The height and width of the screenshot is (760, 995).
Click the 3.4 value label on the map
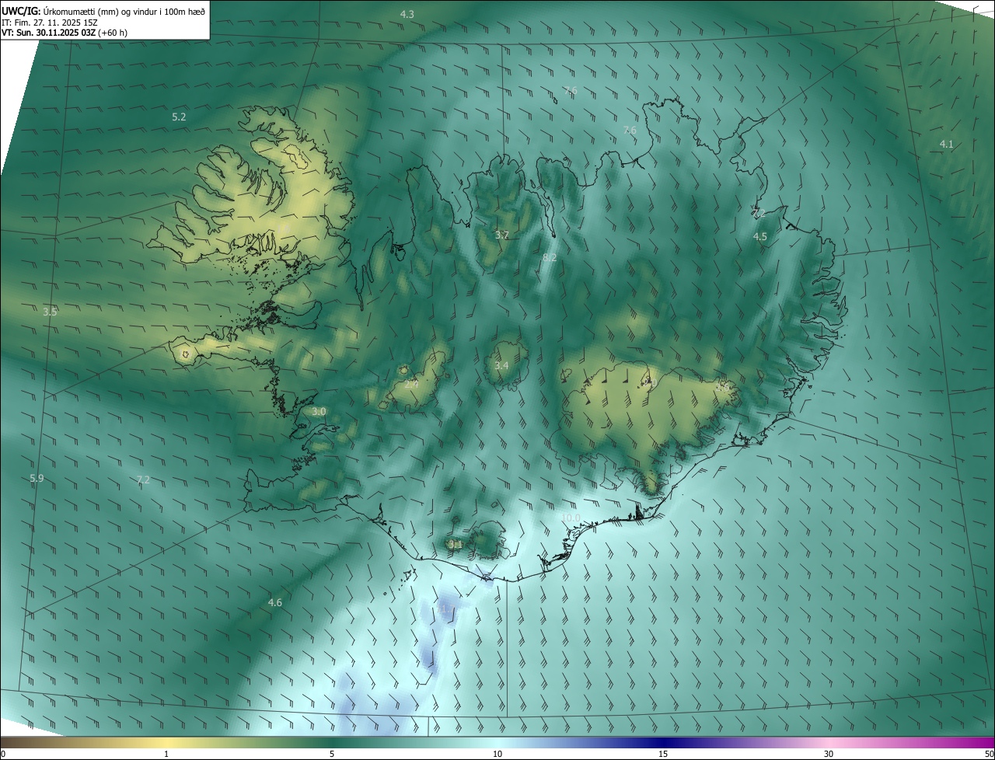click(x=501, y=365)
